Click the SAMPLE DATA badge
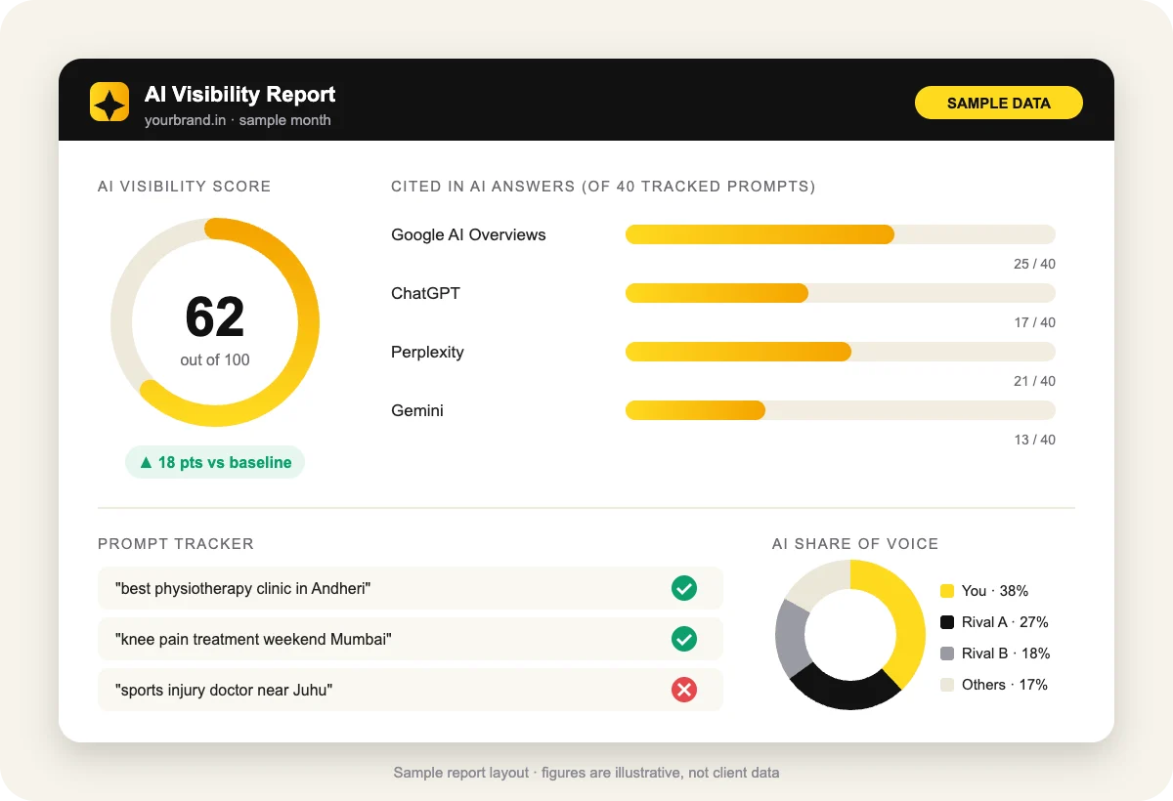The image size is (1173, 801). click(999, 103)
